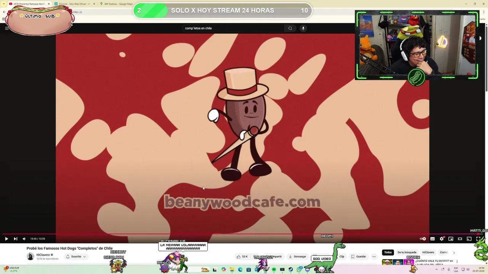Mute the video volume speaker icon

[x=24, y=239]
